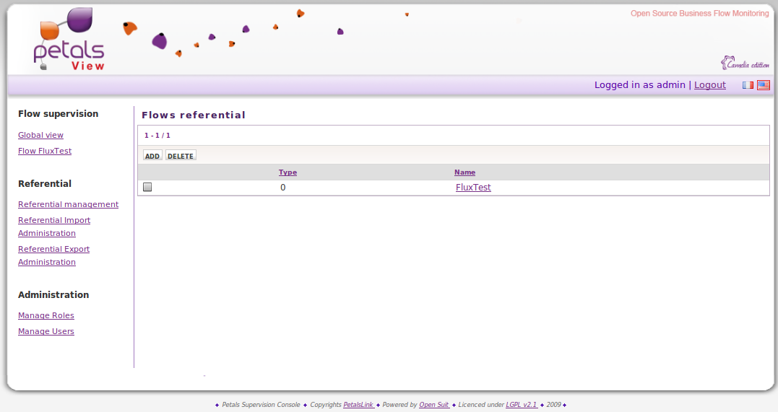Open Global view in Flow supervision
This screenshot has width=778, height=412.
tap(40, 135)
